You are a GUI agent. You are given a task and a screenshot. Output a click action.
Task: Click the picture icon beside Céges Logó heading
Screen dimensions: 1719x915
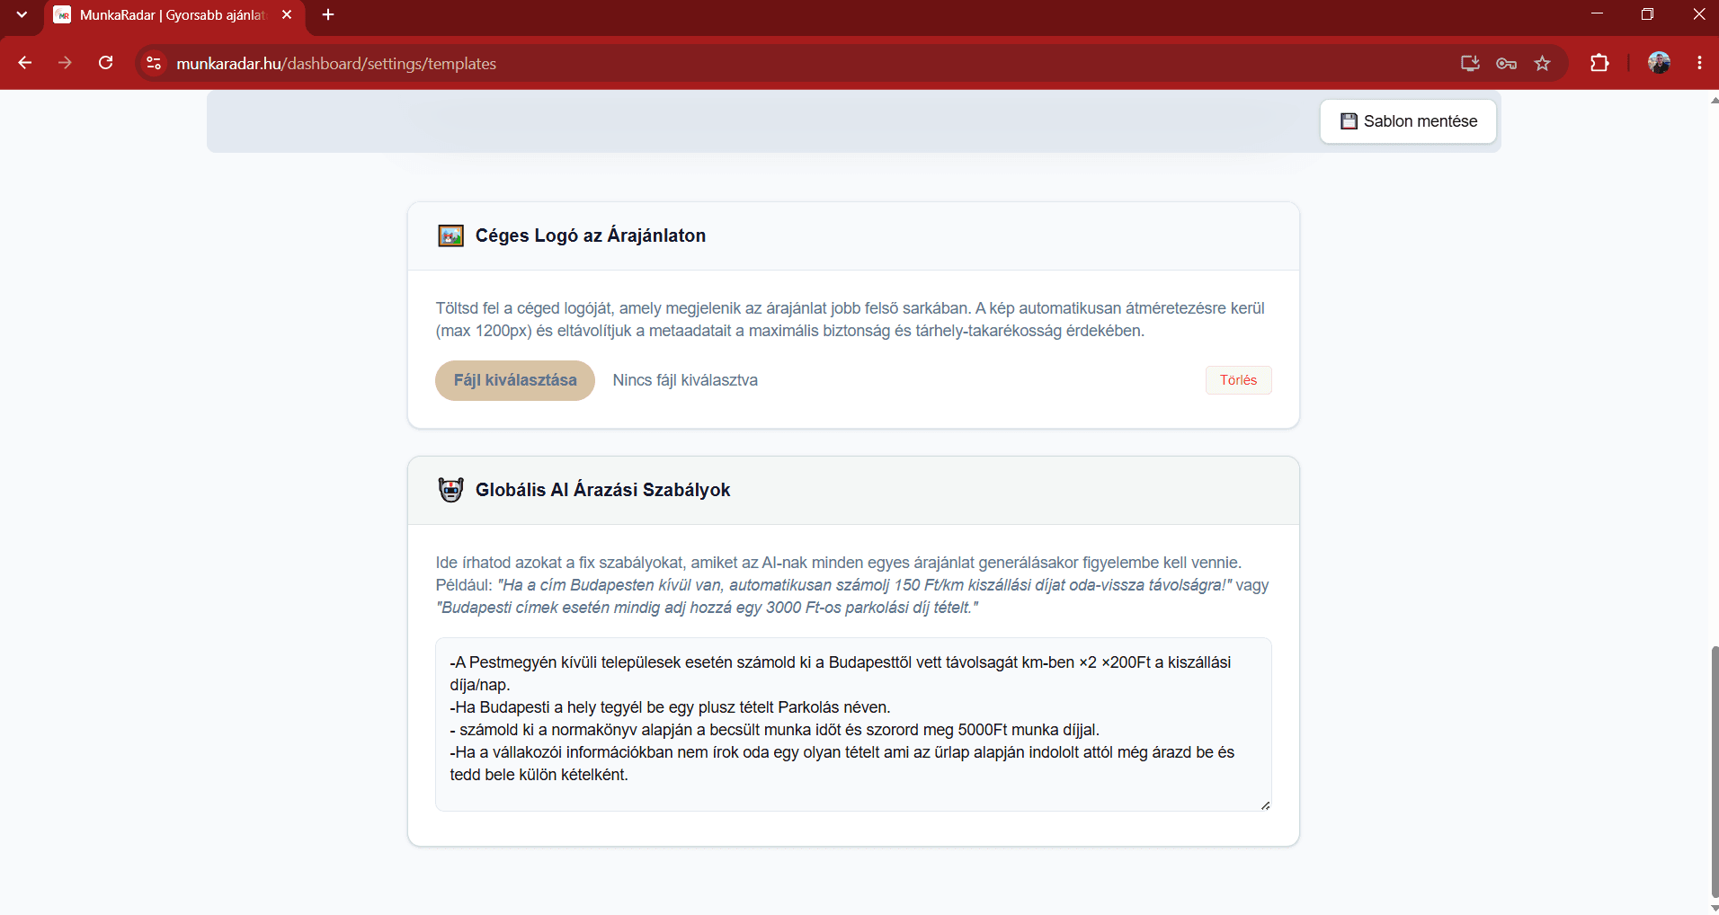pos(450,235)
